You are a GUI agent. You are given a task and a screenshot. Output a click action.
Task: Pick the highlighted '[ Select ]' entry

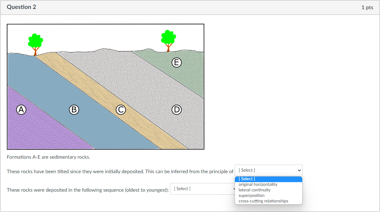point(247,179)
